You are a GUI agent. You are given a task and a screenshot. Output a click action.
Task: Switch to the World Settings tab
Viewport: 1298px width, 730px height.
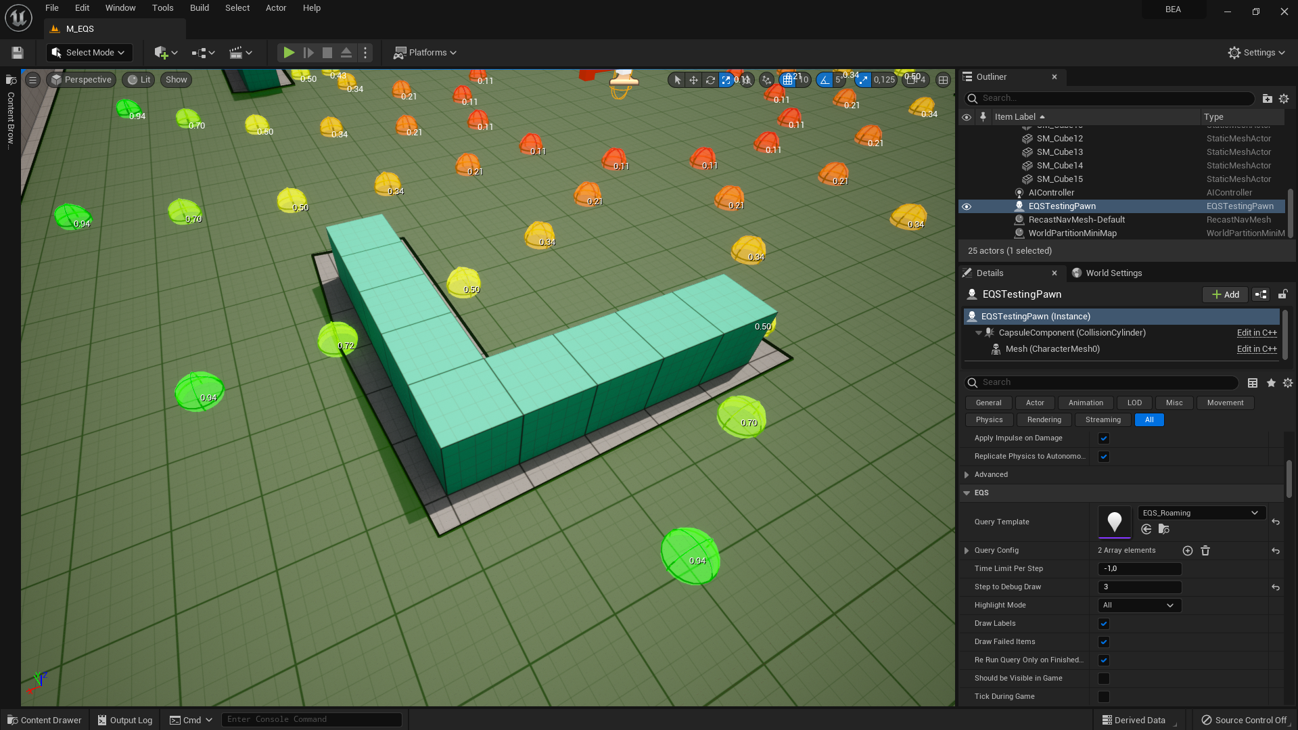point(1113,273)
